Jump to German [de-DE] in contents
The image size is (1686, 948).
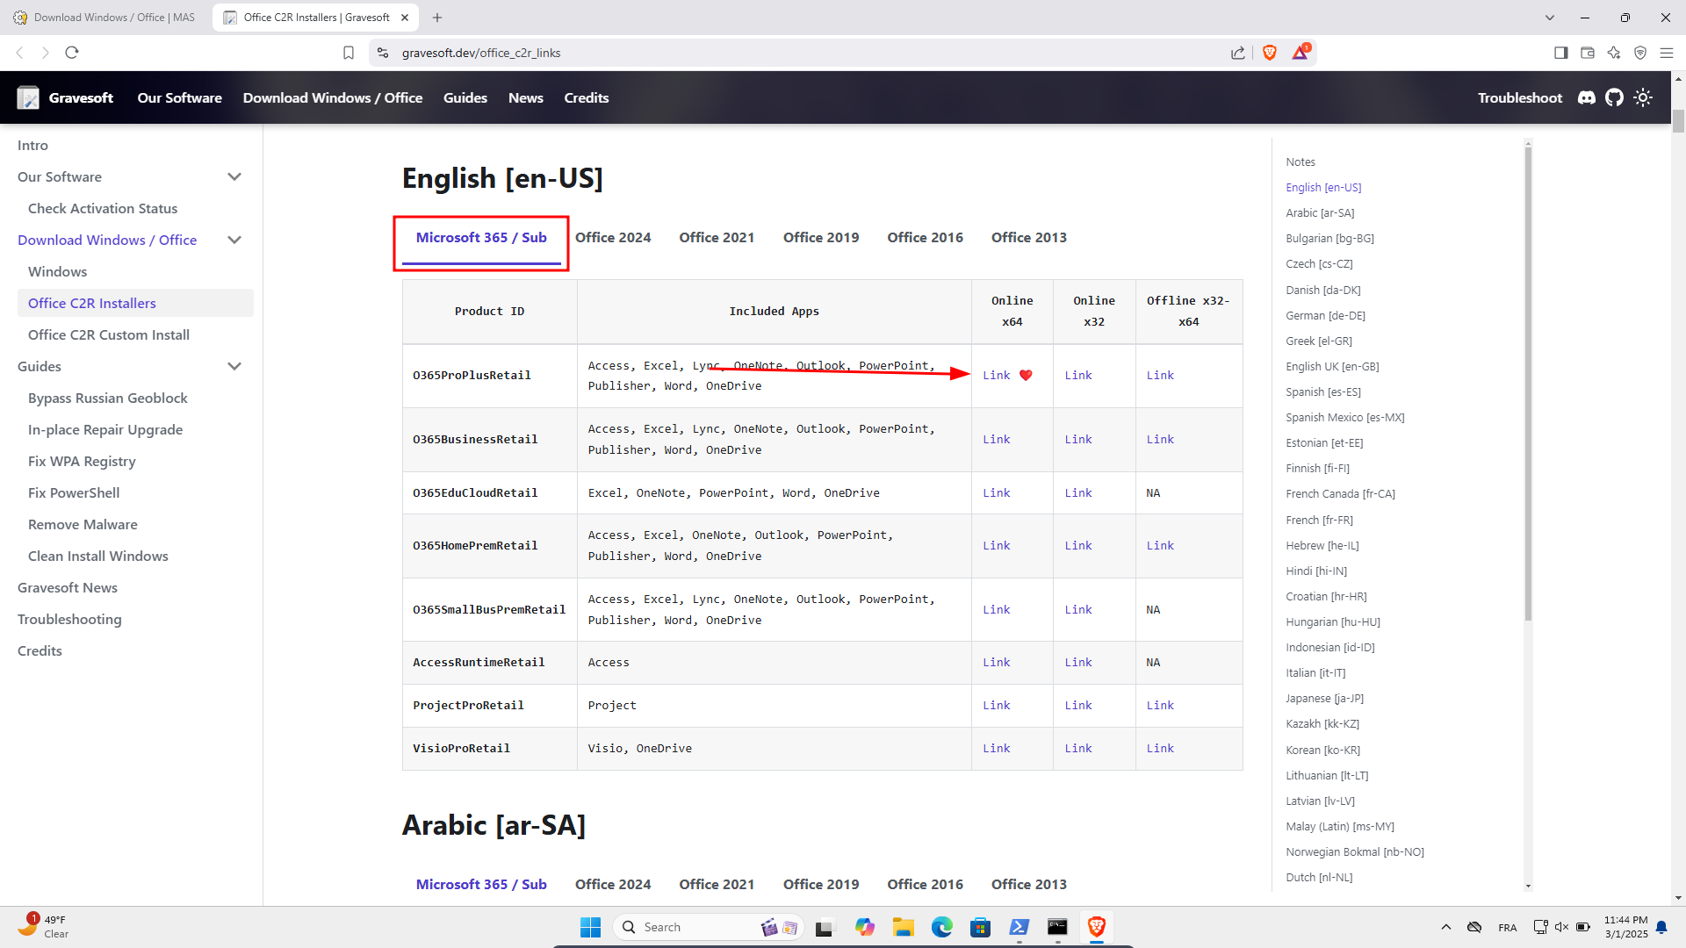coord(1325,315)
